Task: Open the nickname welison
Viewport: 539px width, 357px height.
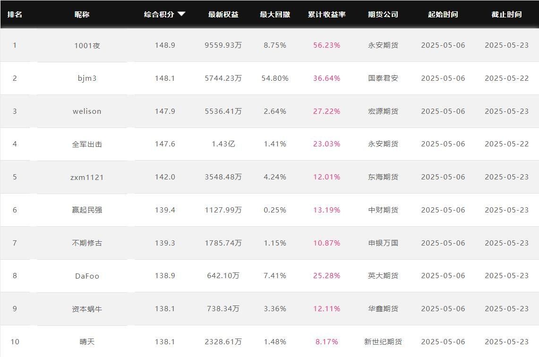Action: [x=87, y=111]
